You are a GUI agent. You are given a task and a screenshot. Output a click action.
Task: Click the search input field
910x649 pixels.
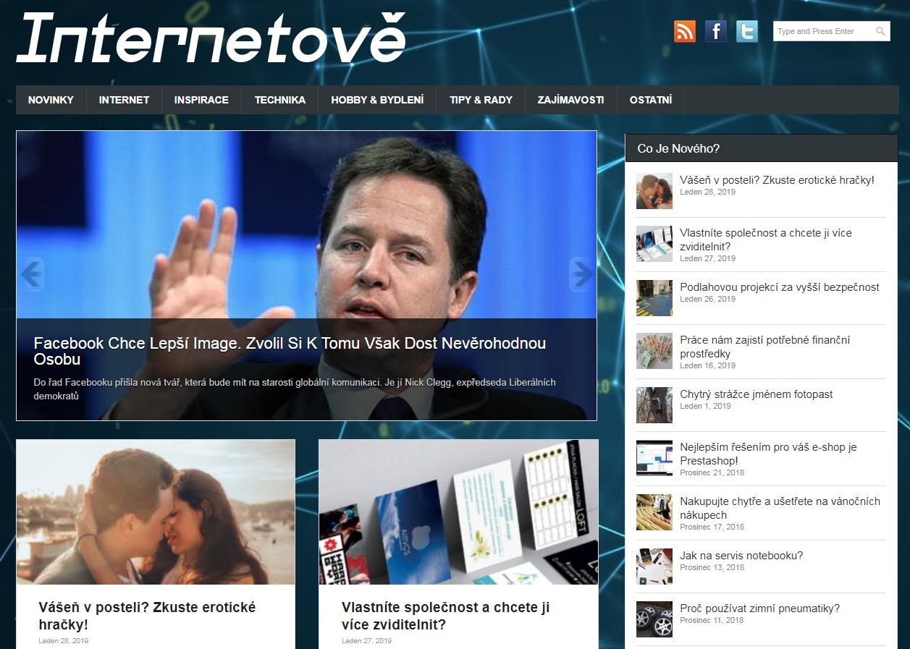click(x=831, y=31)
